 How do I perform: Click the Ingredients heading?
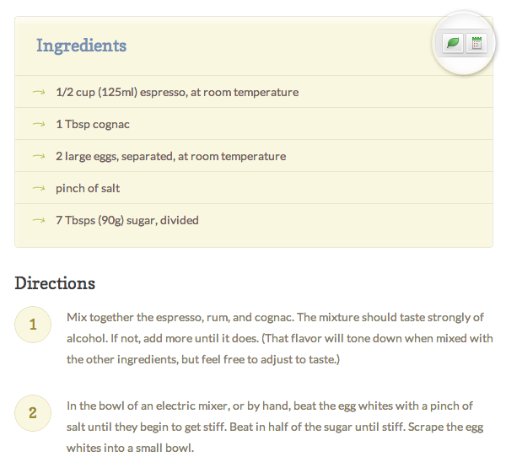81,46
